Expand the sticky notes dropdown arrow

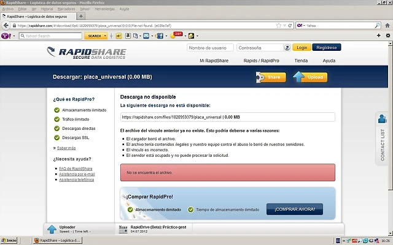[197, 36]
